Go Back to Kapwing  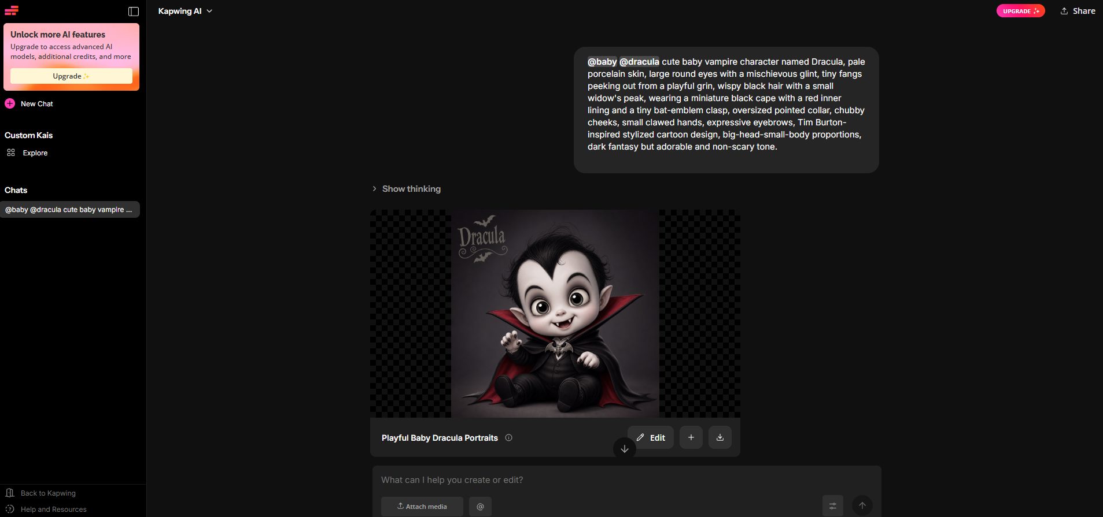[x=40, y=493]
